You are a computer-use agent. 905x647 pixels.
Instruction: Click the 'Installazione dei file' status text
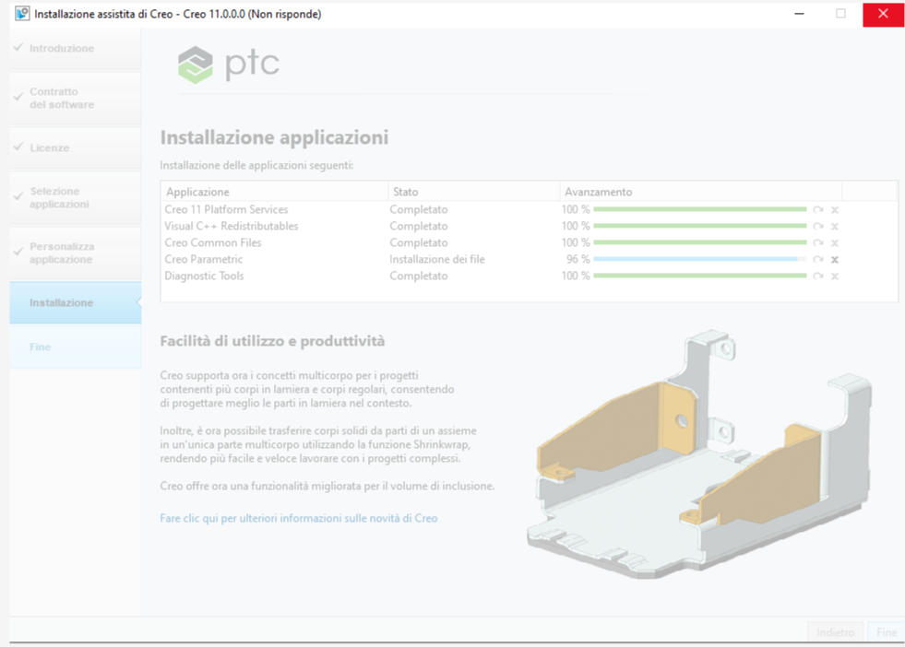tap(437, 260)
